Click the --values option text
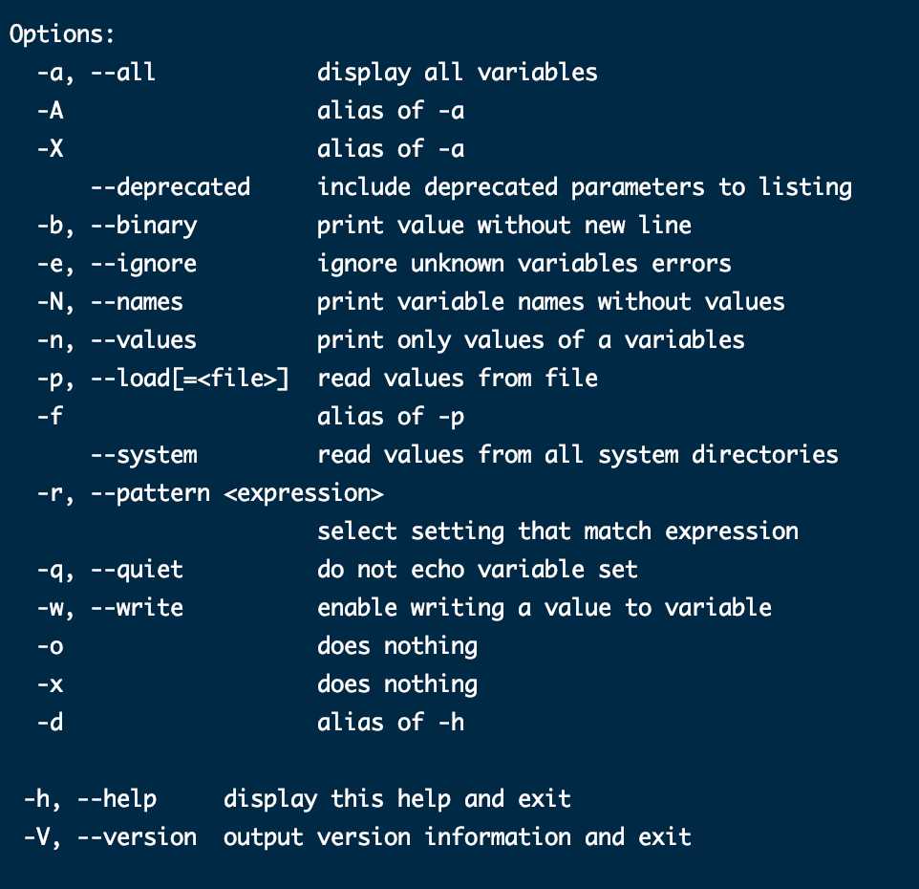The width and height of the screenshot is (919, 889). coord(144,340)
